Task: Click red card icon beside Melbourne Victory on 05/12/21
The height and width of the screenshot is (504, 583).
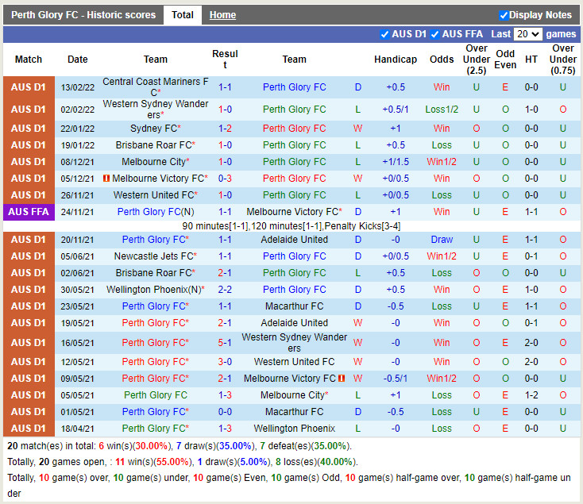Action: click(106, 179)
